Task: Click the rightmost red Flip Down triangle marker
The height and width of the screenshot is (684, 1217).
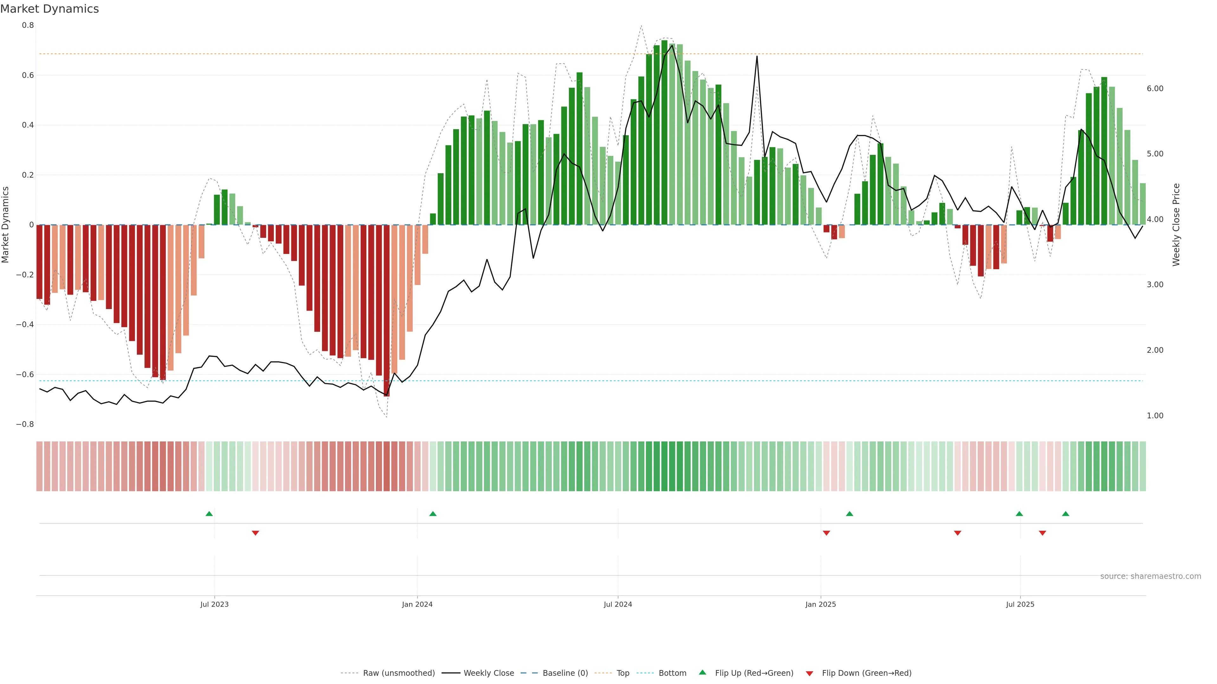Action: (1042, 533)
